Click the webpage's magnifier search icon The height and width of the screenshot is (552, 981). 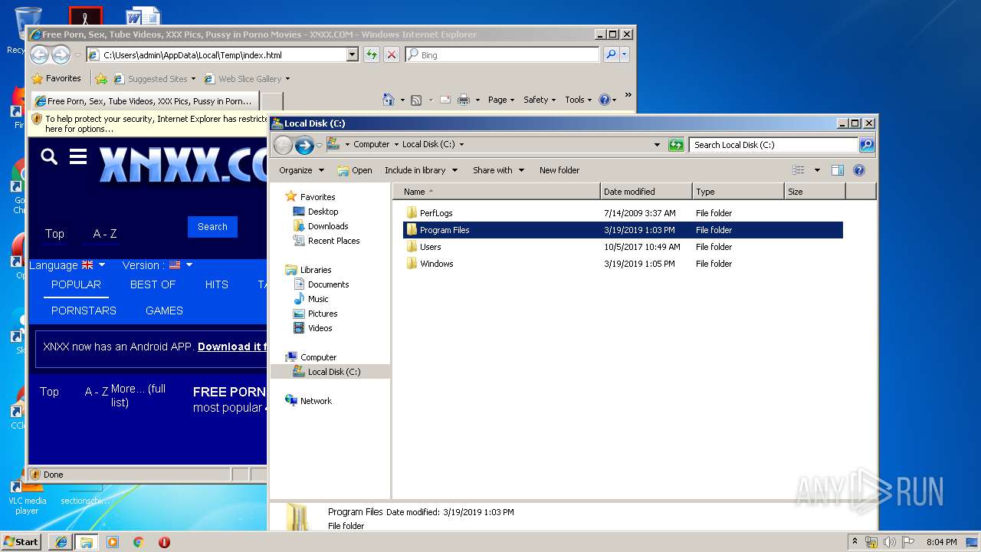click(x=49, y=157)
